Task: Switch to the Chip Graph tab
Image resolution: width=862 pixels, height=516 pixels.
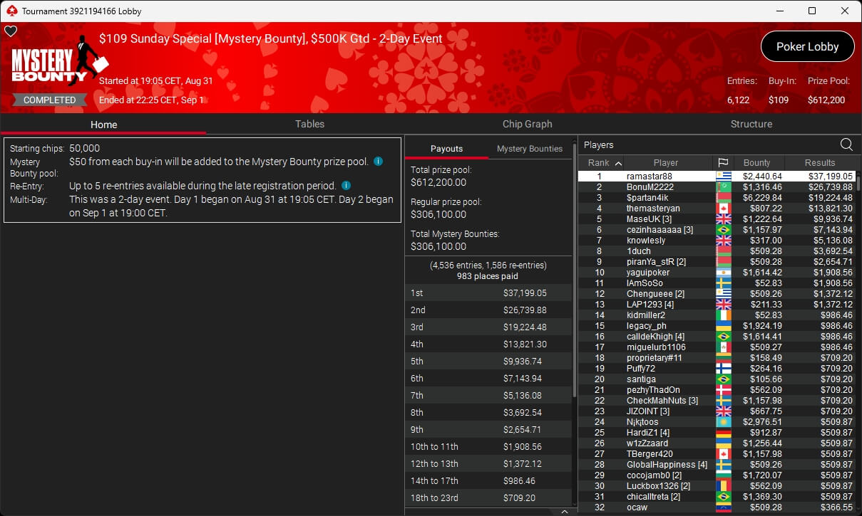Action: [527, 124]
